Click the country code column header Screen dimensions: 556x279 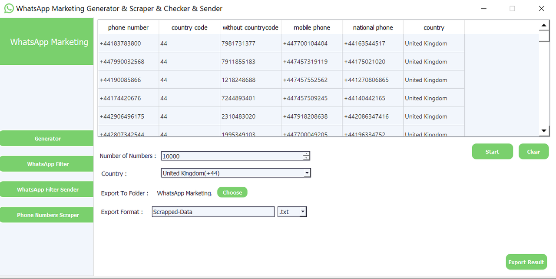point(189,27)
